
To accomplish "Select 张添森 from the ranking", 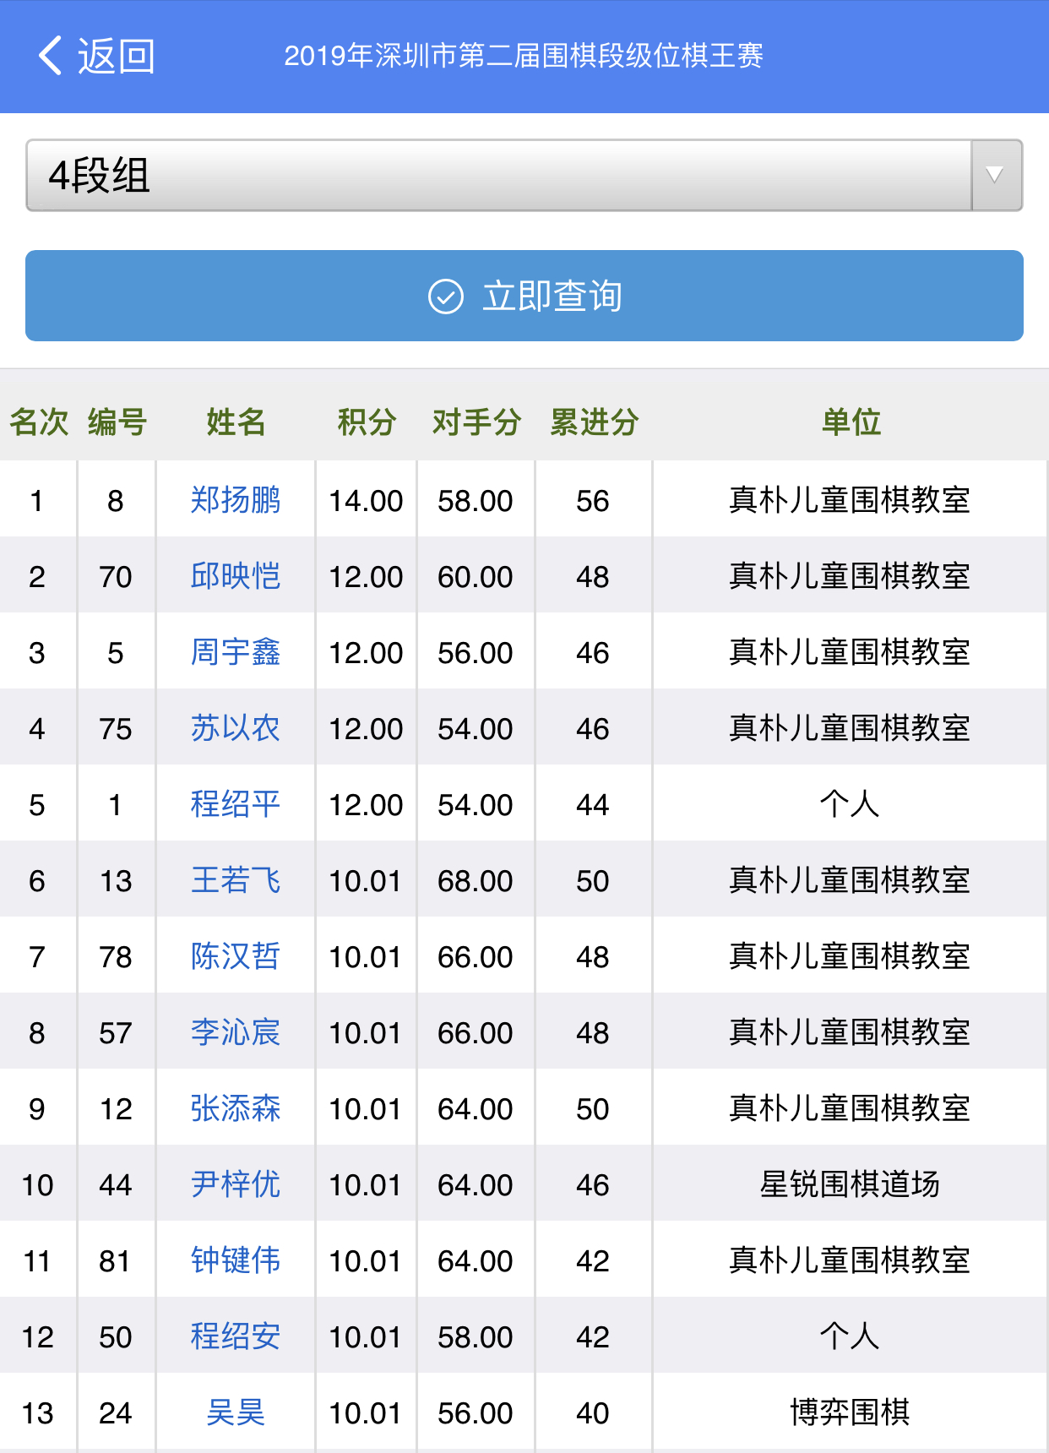I will [x=236, y=1109].
